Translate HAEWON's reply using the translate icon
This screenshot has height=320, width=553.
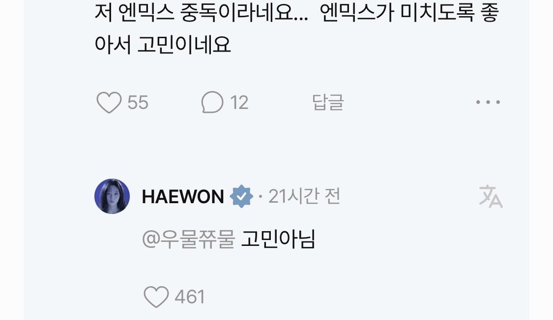491,196
